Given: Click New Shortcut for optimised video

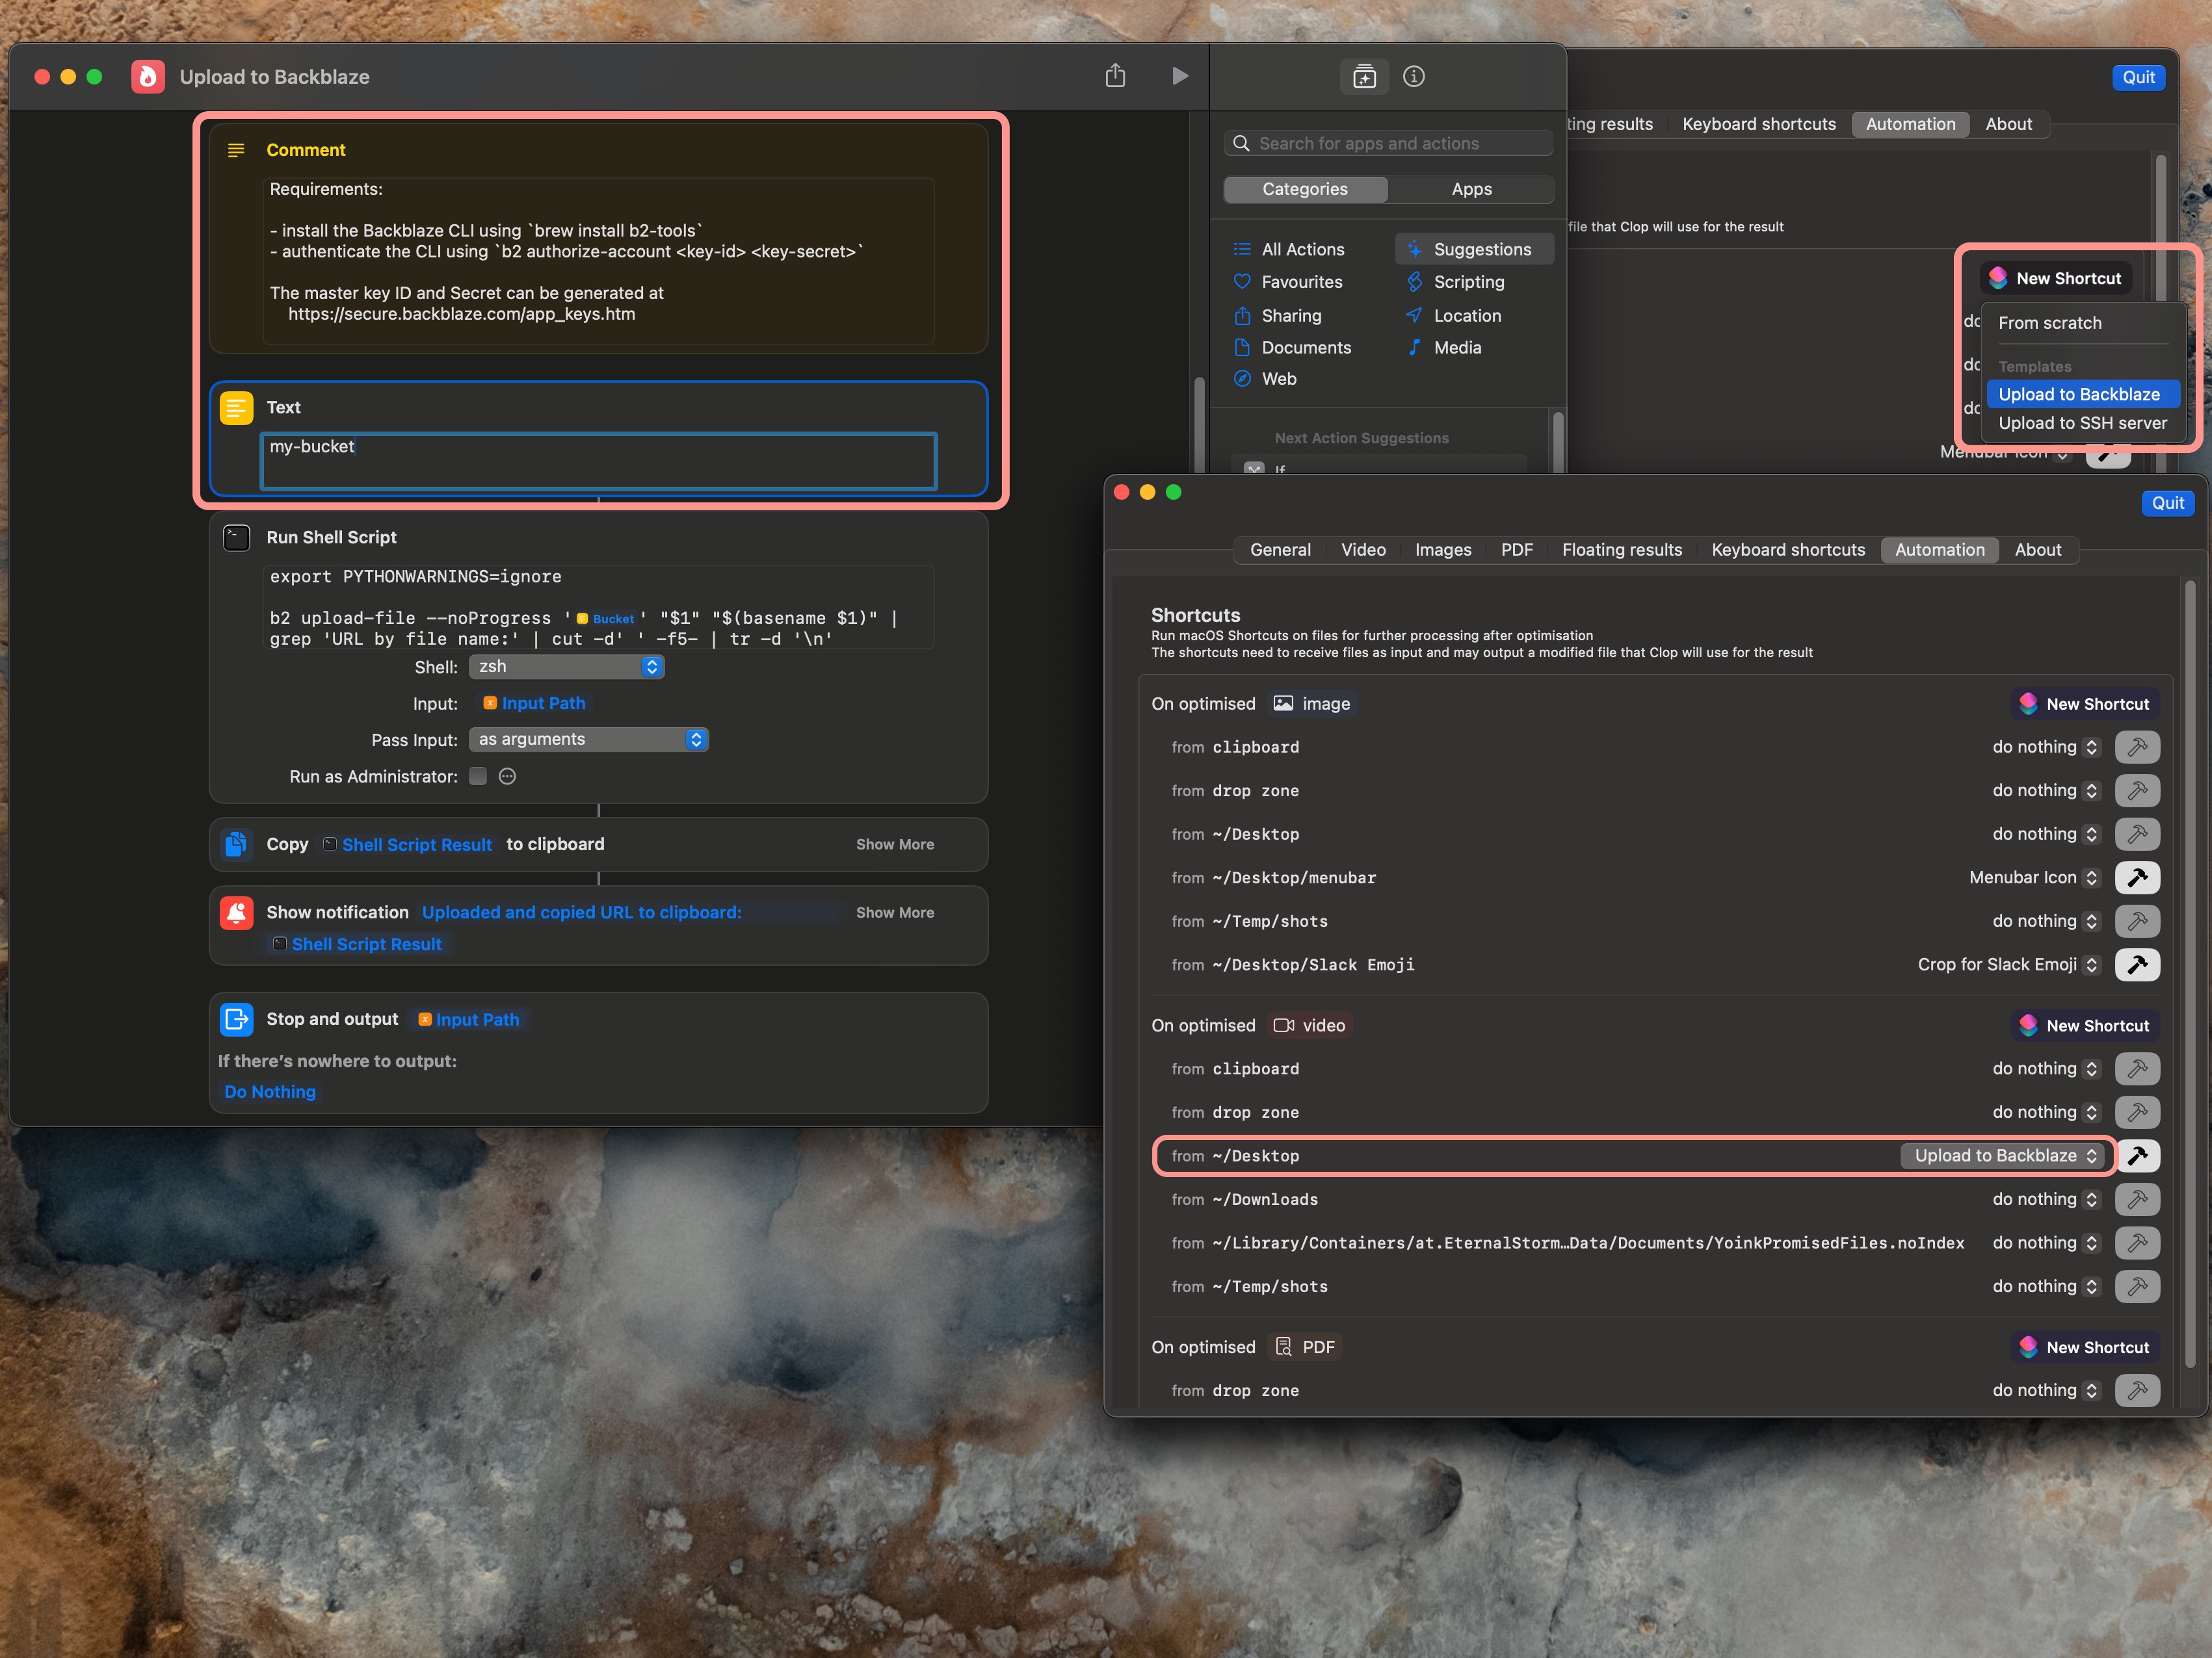Looking at the screenshot, I should point(2085,1026).
